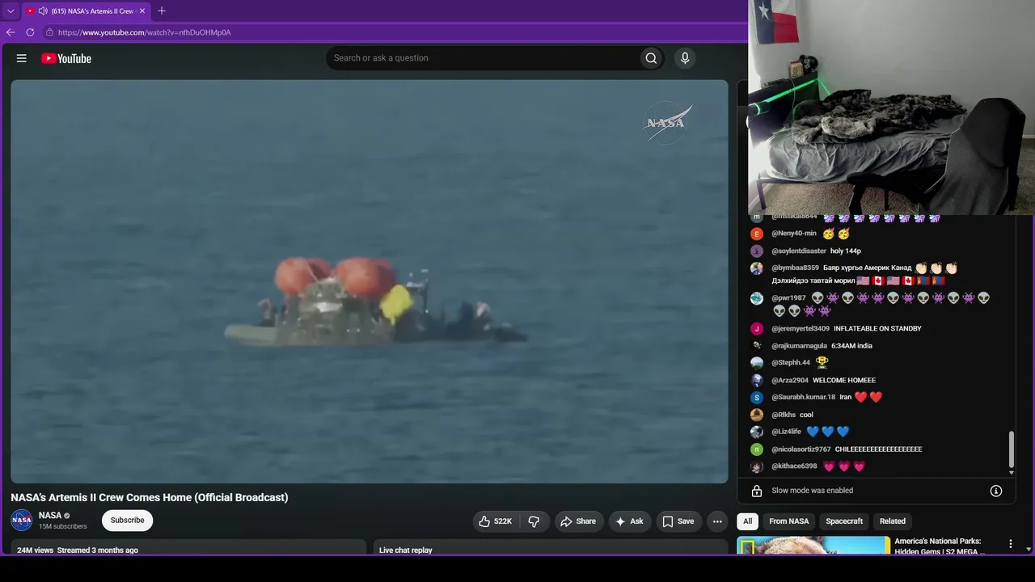Open a new browser tab
Screen dimensions: 1035x582
(x=162, y=11)
